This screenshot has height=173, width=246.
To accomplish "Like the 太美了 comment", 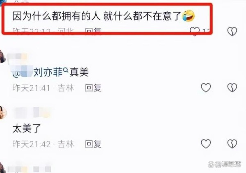I will (x=206, y=143).
